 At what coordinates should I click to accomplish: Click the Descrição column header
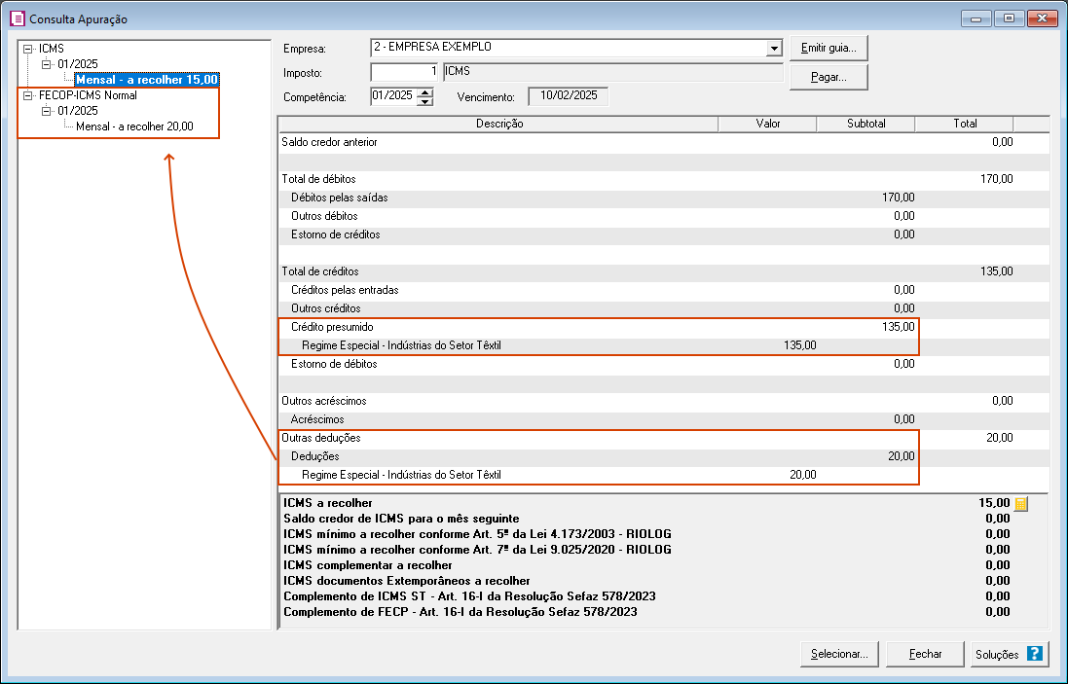coord(498,124)
